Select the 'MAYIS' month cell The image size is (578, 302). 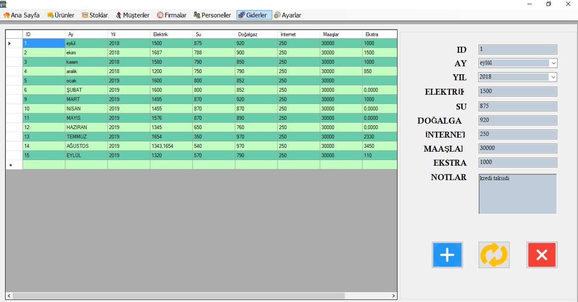point(86,118)
